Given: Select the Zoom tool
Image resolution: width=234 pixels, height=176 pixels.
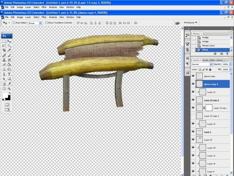Looking at the screenshot, I should (x=9, y=88).
